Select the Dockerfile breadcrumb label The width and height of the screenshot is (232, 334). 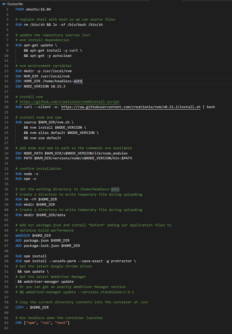tap(15, 4)
